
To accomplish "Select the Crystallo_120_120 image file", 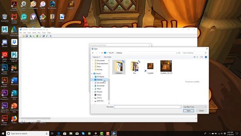I will (x=166, y=67).
